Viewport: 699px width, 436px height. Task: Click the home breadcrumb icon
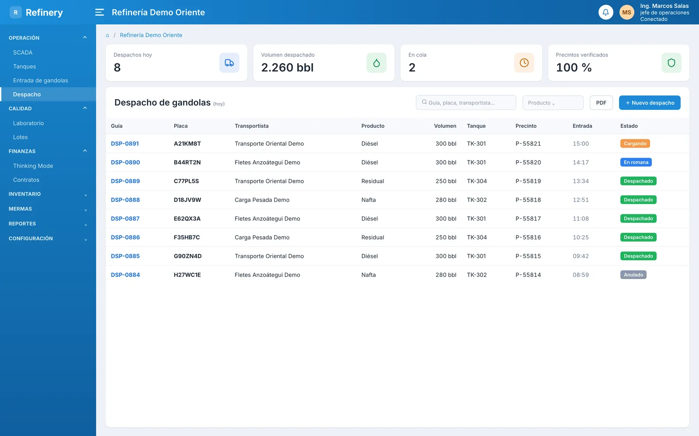click(107, 35)
